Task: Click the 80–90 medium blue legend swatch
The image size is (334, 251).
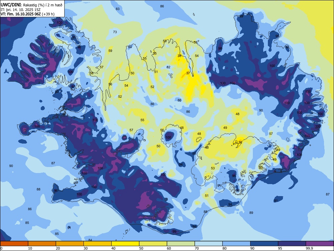Action: tap(236, 244)
